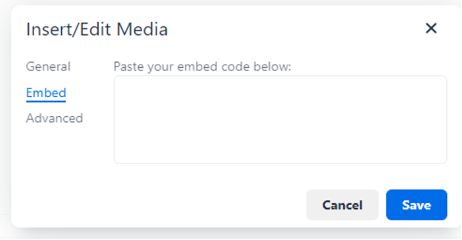Show General media settings
Image resolution: width=462 pixels, height=240 pixels.
point(48,67)
